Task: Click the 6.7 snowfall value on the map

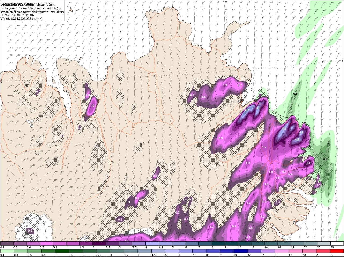Action: pos(247,110)
